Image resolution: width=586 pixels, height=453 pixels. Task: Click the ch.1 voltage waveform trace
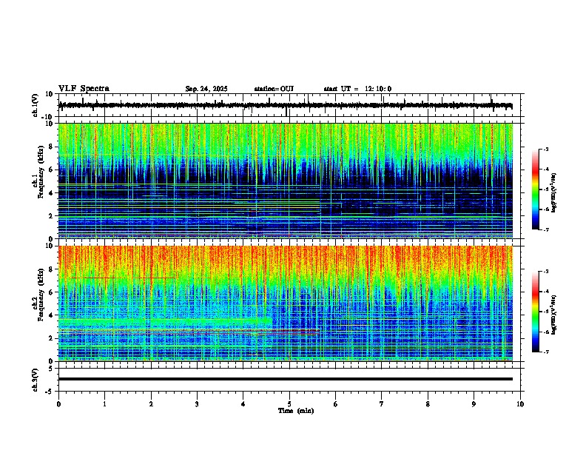click(285, 106)
